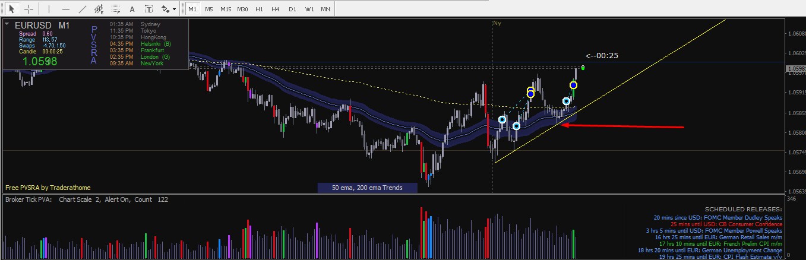The width and height of the screenshot is (806, 260).
Task: Click the Broker Tick PVA indicator header
Action: click(86, 200)
